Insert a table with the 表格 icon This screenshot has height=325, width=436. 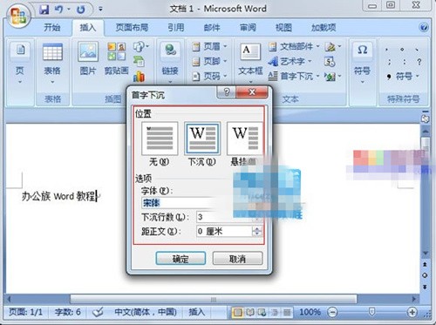(52, 52)
